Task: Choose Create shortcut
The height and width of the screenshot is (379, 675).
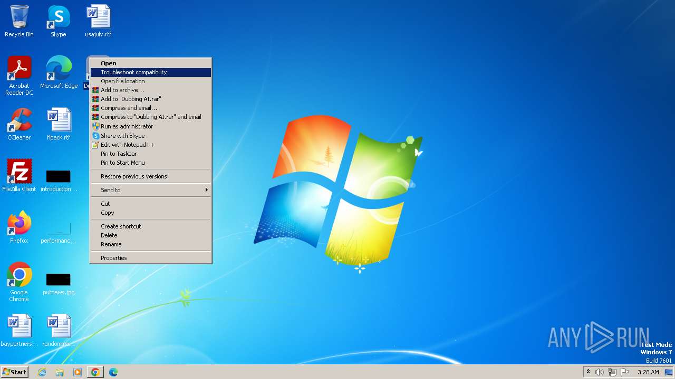Action: [x=151, y=226]
